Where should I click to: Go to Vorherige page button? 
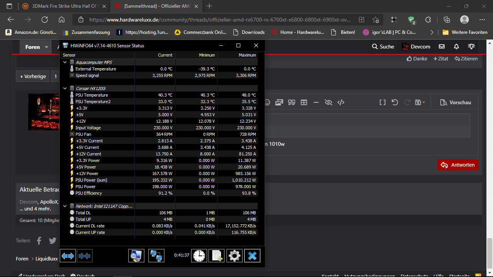coord(33,76)
